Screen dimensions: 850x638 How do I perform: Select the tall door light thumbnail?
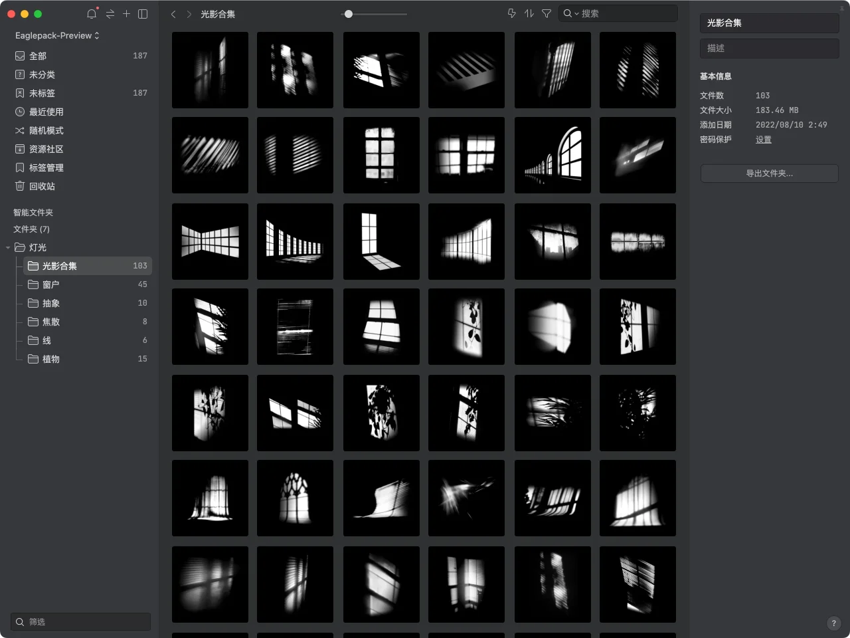[381, 242]
